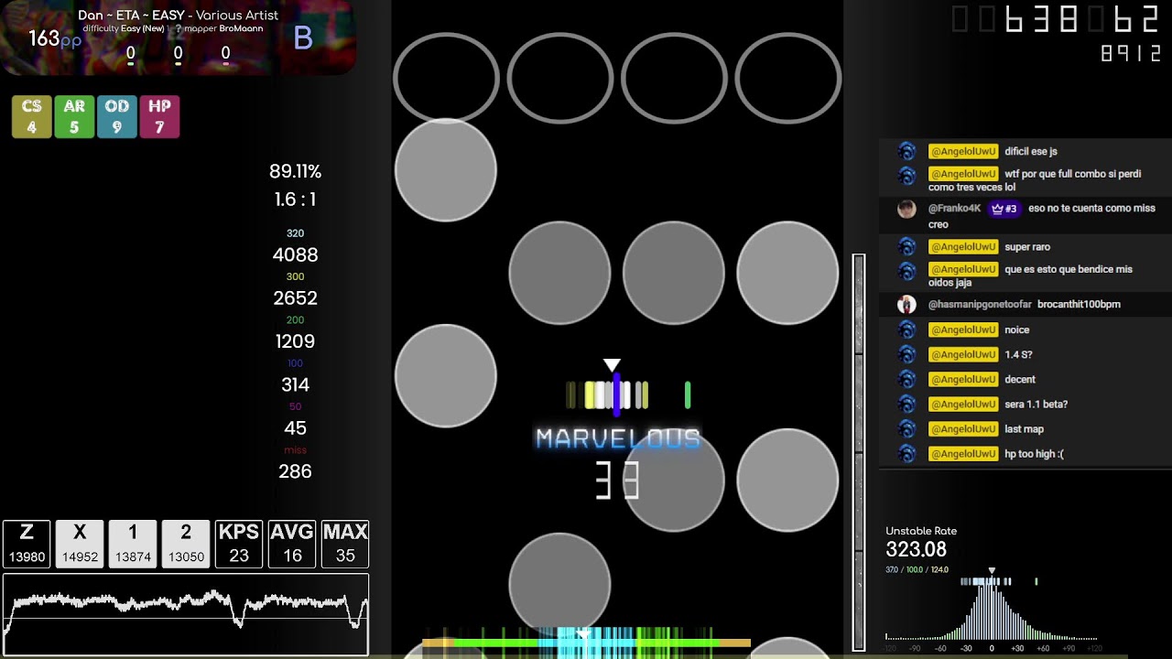Click the chat message 'last map'
Viewport: 1172px width, 659px height.
1025,429
